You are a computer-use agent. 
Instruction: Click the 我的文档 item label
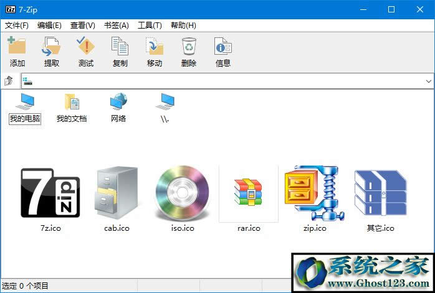click(72, 119)
